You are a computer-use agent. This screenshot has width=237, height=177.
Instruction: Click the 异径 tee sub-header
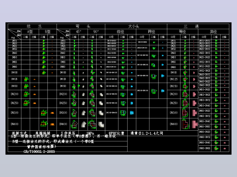pos(213,32)
